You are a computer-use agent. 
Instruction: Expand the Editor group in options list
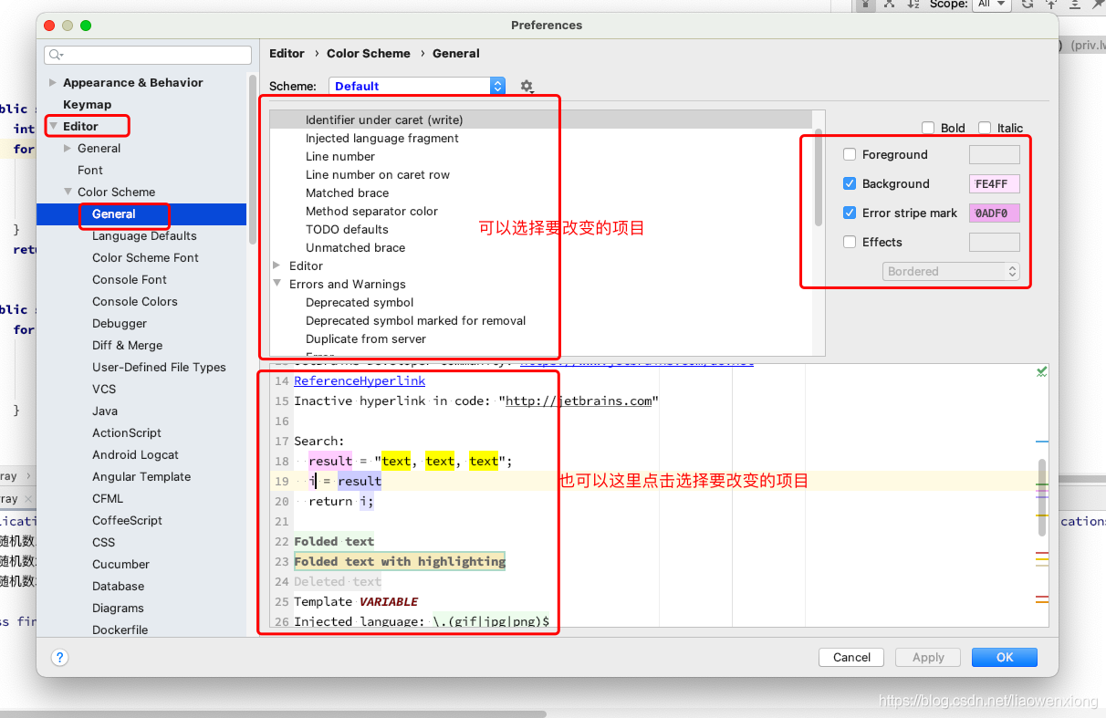[276, 265]
